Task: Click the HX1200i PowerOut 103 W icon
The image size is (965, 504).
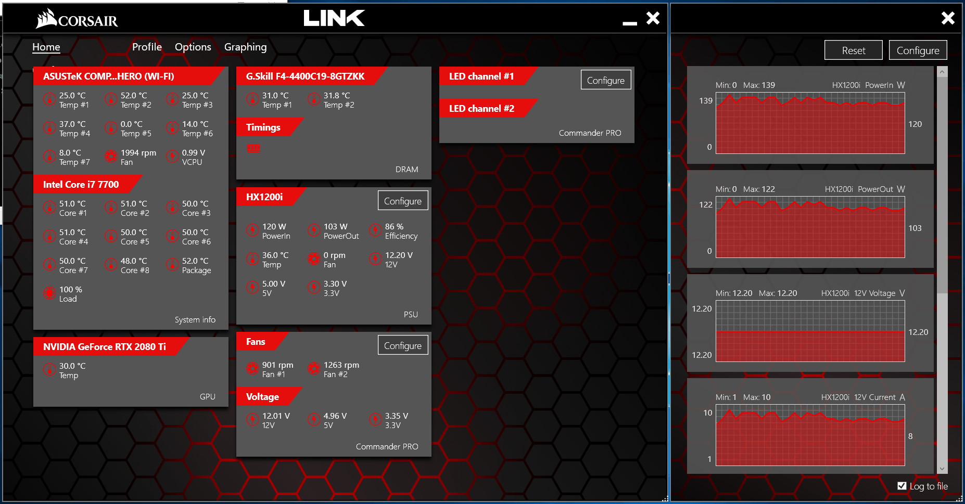Action: [x=314, y=230]
